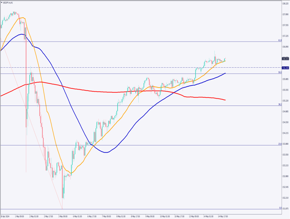Click the current price tag 156.515
The image size is (290, 219).
tap(285, 59)
